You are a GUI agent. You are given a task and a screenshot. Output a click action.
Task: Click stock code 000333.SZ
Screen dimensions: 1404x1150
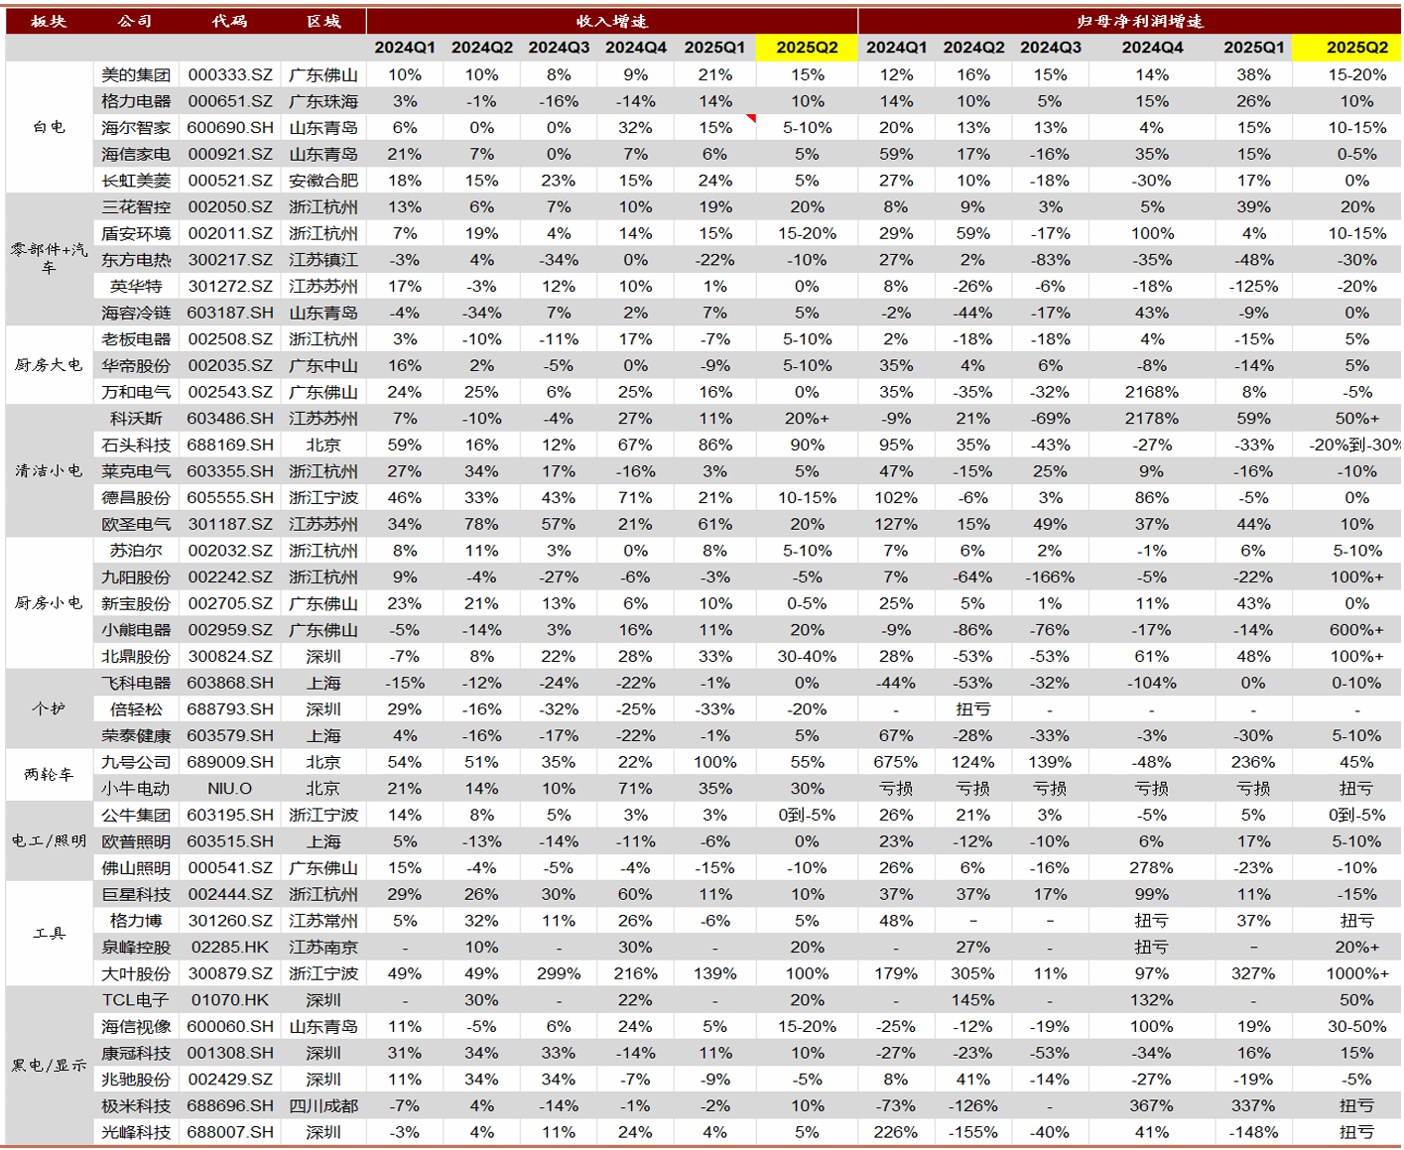(230, 74)
